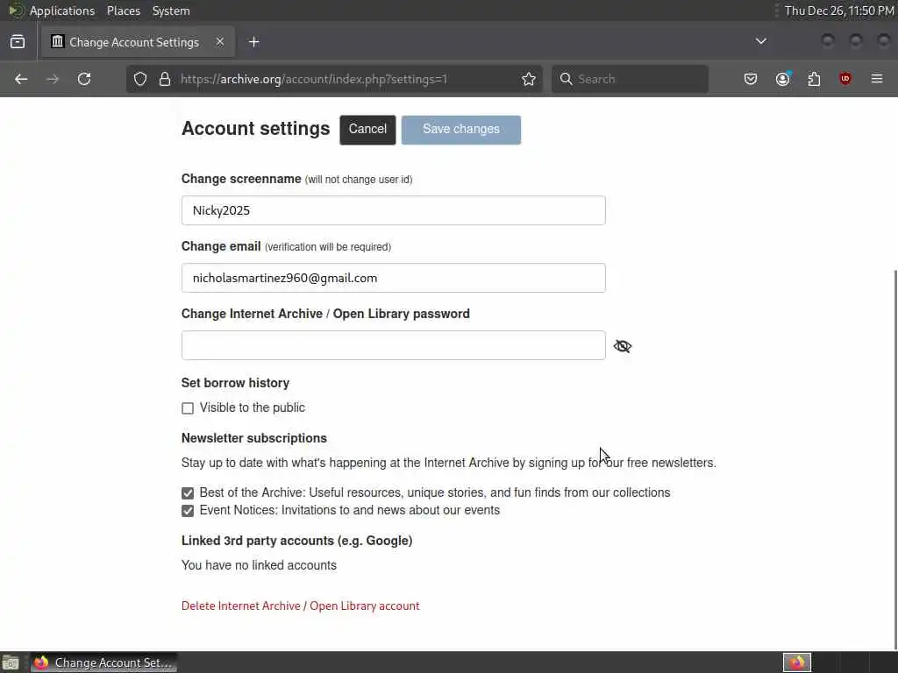Go back to the previous page
Viewport: 898px width, 673px height.
pos(21,79)
